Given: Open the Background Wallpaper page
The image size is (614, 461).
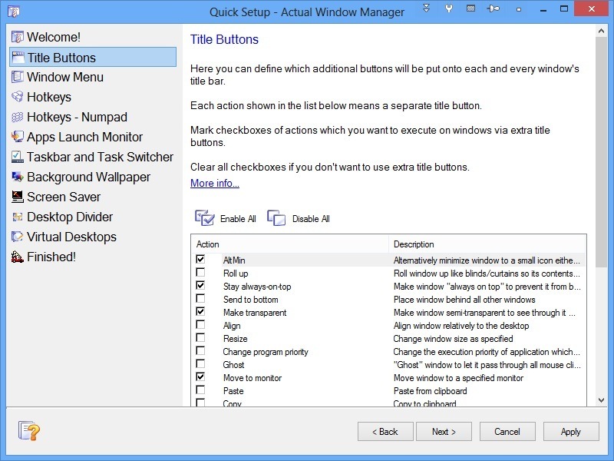Looking at the screenshot, I should [x=91, y=177].
